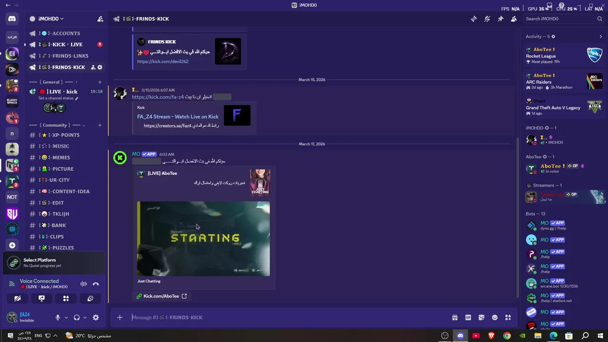Open the Threads icon in channel header
The image size is (608, 342).
coord(474,19)
